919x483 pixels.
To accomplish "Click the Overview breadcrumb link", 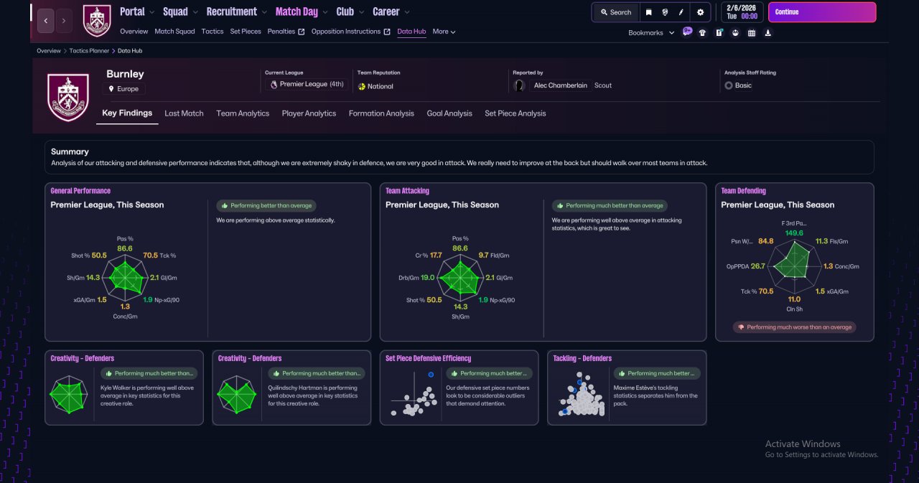I will pyautogui.click(x=49, y=51).
